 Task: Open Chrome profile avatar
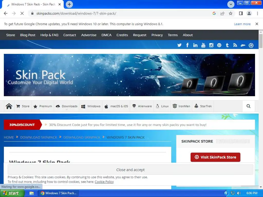(249, 13)
